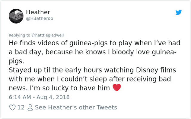Click the phrase bloody love guinea-
This screenshot has height=119, width=191.
pyautogui.click(x=144, y=52)
